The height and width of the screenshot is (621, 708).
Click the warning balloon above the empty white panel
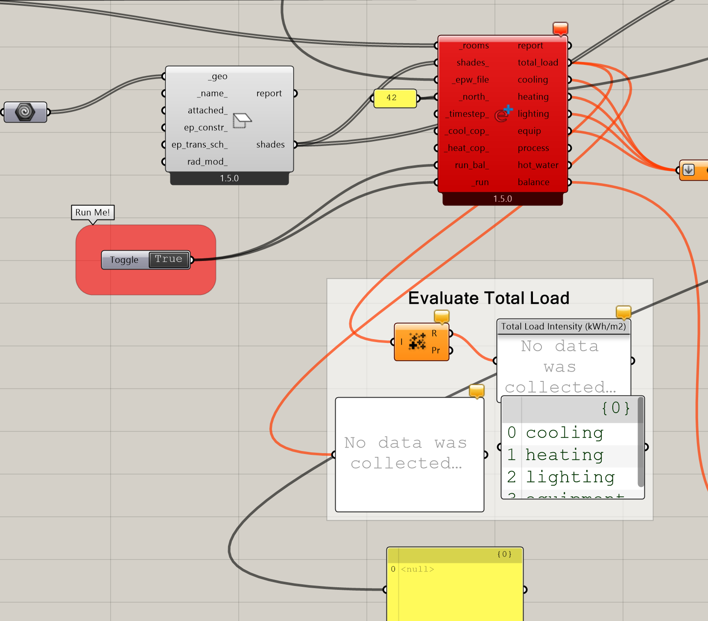click(x=477, y=390)
